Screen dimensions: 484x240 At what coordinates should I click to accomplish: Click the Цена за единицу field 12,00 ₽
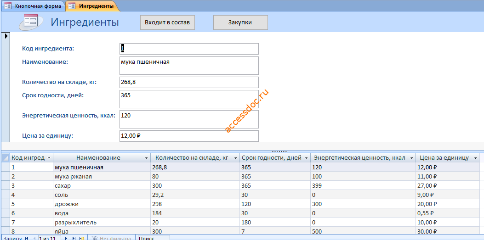(x=189, y=136)
